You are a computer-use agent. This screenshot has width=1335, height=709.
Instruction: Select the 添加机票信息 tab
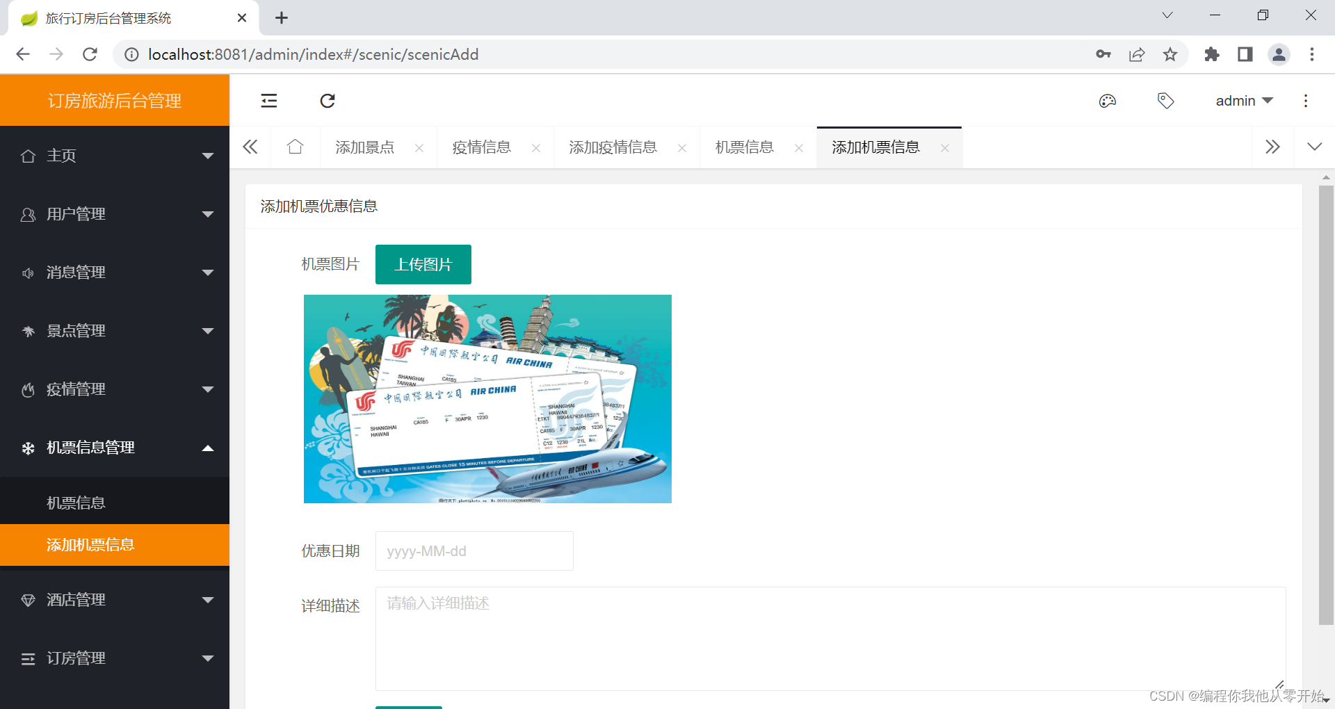coord(875,147)
